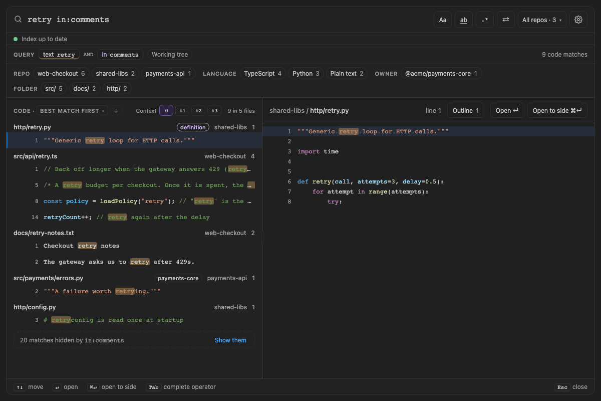The height and width of the screenshot is (401, 601).
Task: Set context lines to 0
Action: [166, 111]
